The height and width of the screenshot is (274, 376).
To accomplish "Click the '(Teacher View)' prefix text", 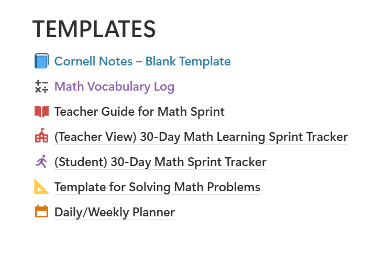I will 95,137.
